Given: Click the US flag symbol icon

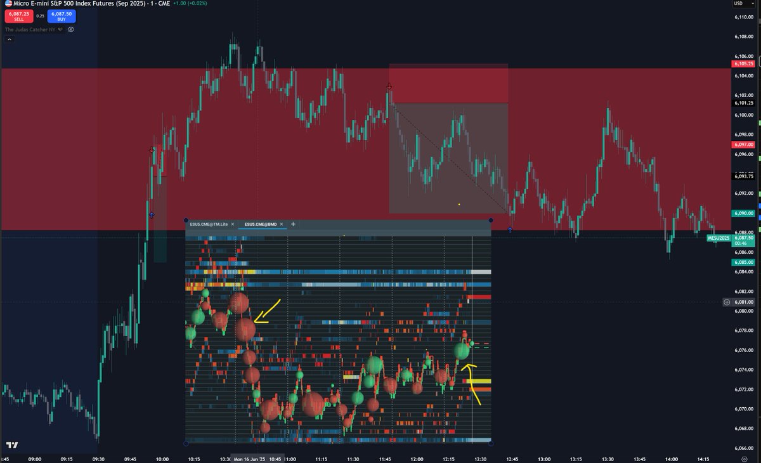Looking at the screenshot, I should pos(9,3).
